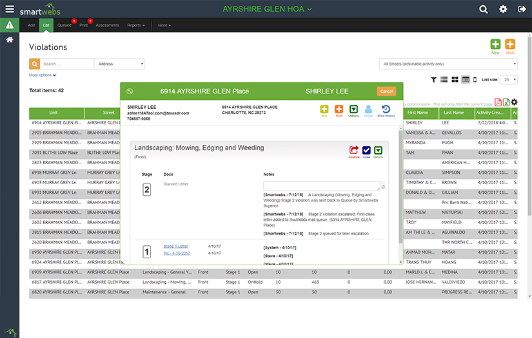Screen dimensions: 532x338
Task: Select the 2905 BRAHMAN MEADO... unit cell
Action: coord(57,133)
